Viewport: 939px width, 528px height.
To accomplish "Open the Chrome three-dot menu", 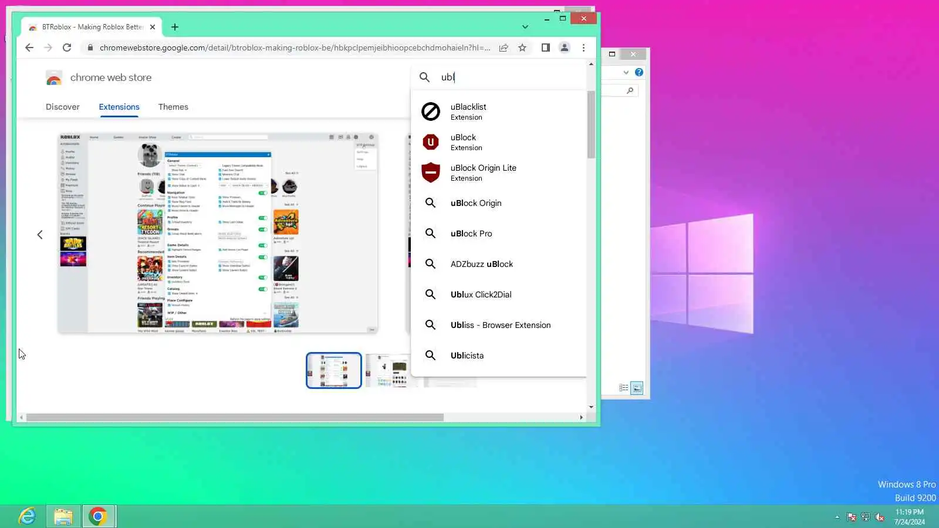I will [583, 48].
